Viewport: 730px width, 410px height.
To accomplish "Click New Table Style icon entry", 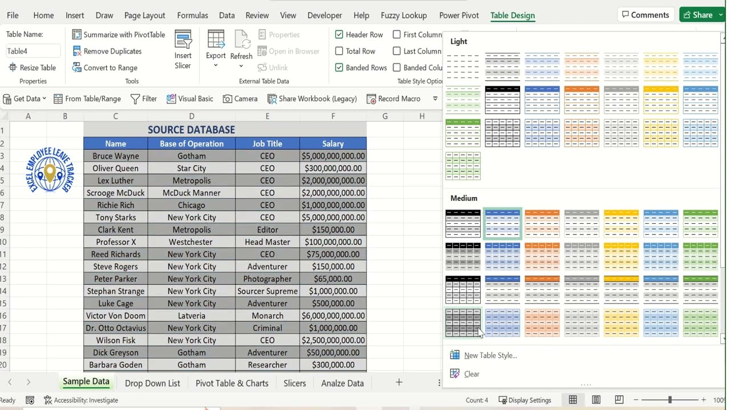I will click(455, 355).
